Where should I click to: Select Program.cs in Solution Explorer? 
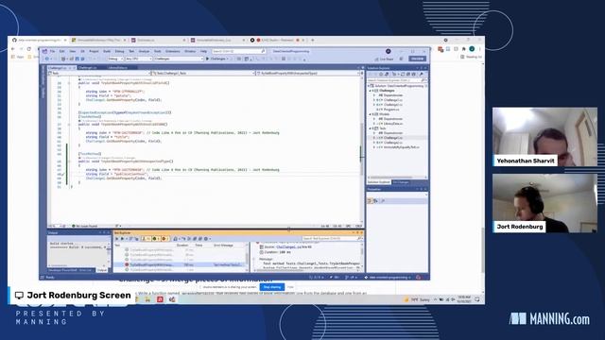click(391, 110)
